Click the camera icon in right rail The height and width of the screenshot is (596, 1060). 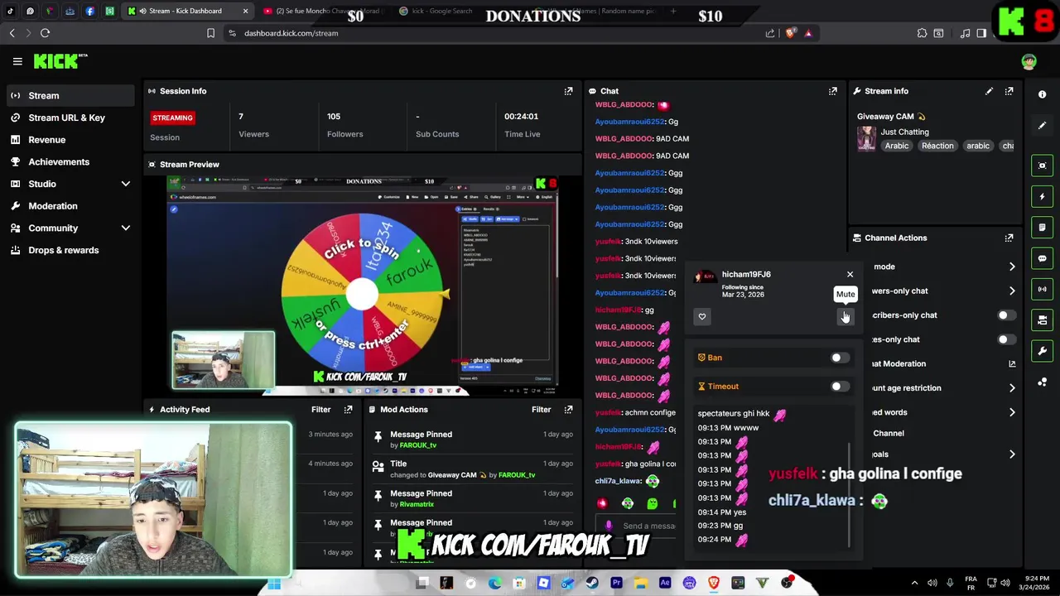click(1042, 320)
